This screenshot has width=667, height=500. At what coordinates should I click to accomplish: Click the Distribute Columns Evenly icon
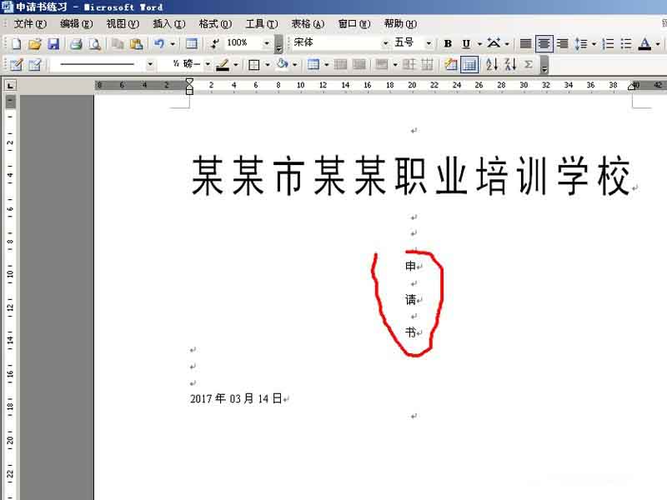[428, 65]
